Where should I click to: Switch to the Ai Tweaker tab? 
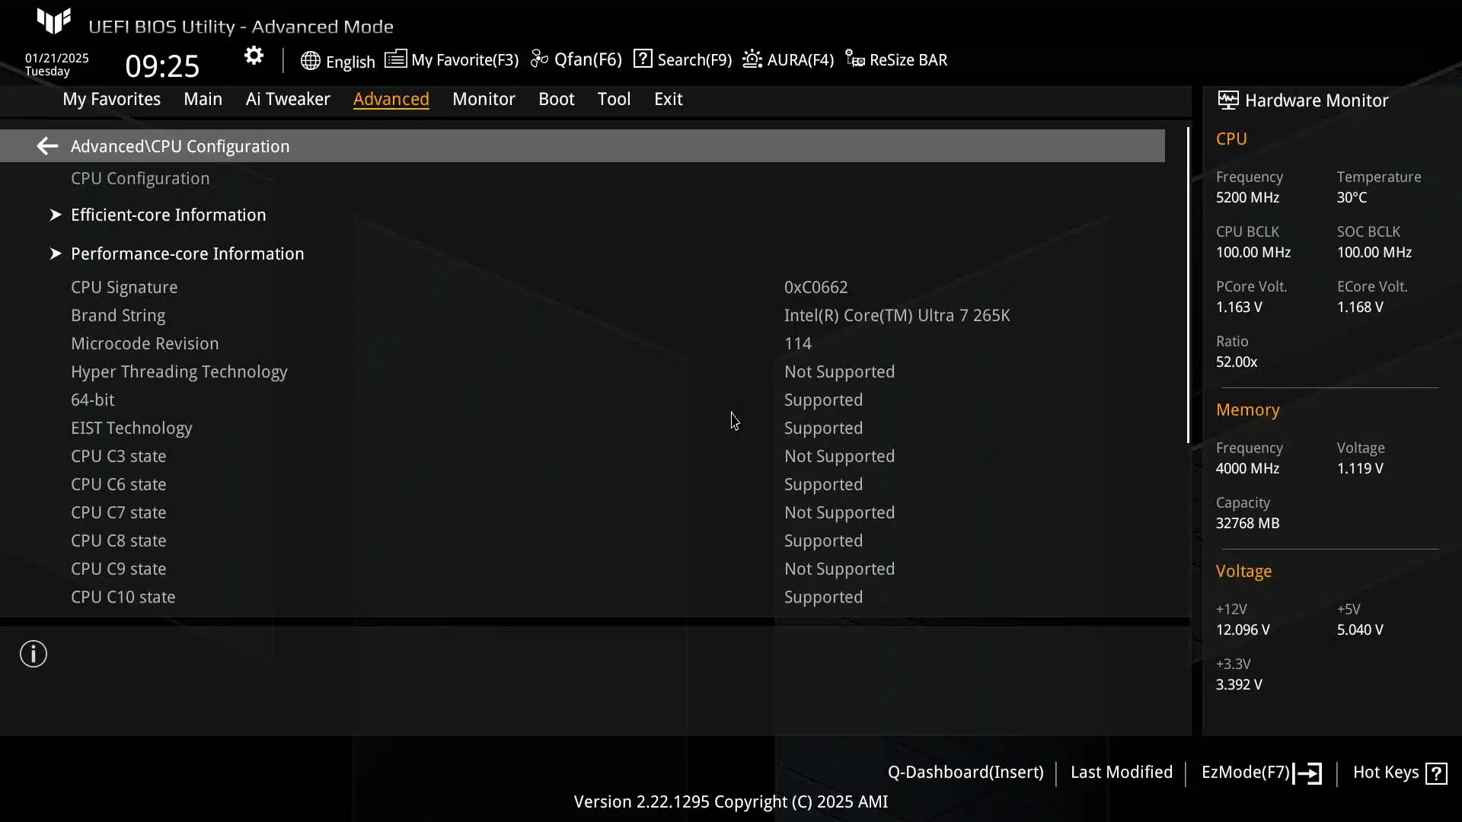click(288, 99)
